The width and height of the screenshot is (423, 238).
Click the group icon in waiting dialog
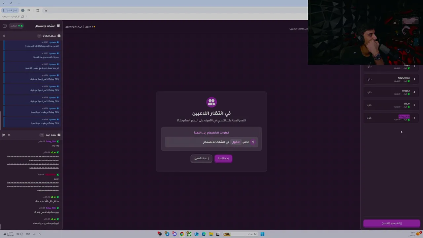(x=211, y=102)
